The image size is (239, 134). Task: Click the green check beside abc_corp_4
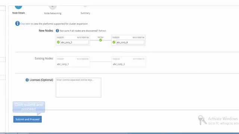114,42
